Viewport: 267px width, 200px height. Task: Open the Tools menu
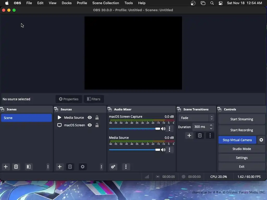click(x=129, y=3)
